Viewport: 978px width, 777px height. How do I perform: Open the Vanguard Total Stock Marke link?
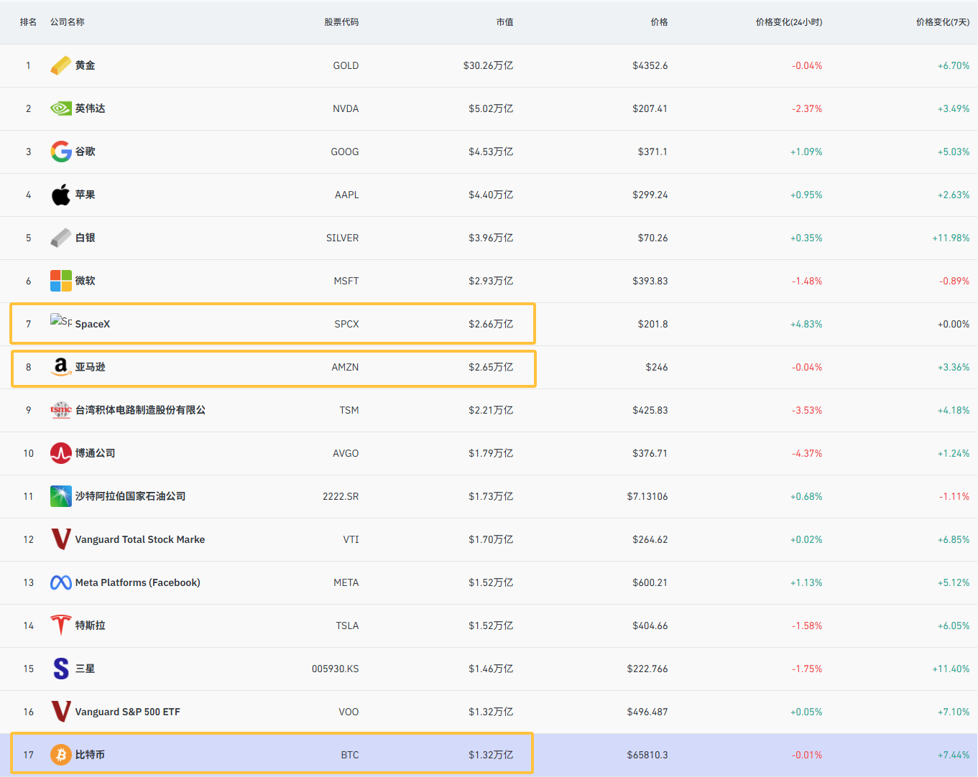click(x=140, y=539)
